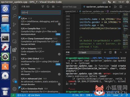The height and width of the screenshot is (97, 130).
Task: Open Terminal from the Ubuntu launcher
Action: tap(5, 38)
